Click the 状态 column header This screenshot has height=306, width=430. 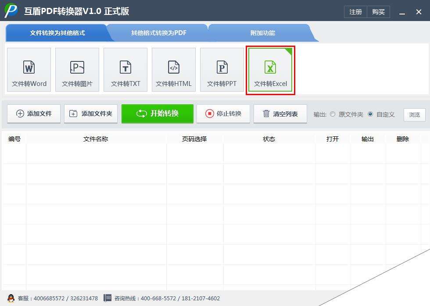coord(269,139)
